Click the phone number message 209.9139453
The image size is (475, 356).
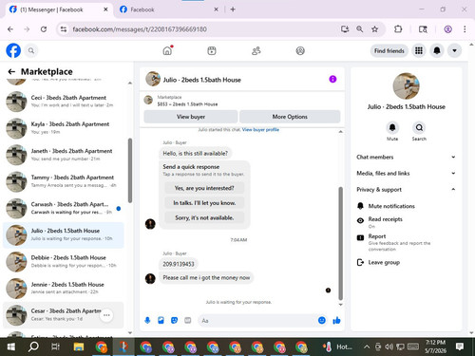179,264
